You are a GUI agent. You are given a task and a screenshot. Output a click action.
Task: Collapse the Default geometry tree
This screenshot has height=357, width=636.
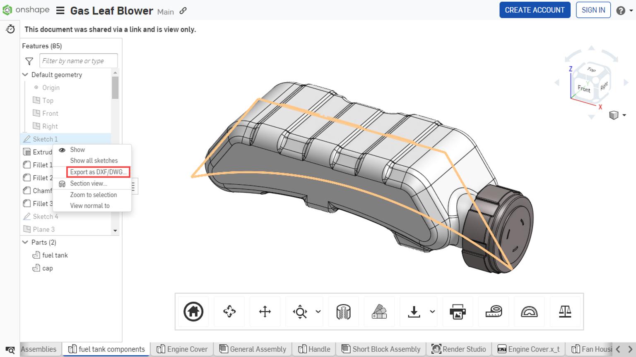(25, 75)
